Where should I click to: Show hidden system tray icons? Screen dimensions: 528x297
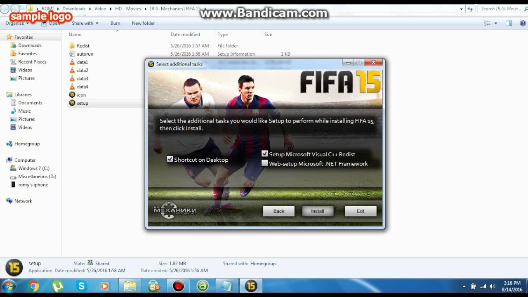tap(464, 286)
